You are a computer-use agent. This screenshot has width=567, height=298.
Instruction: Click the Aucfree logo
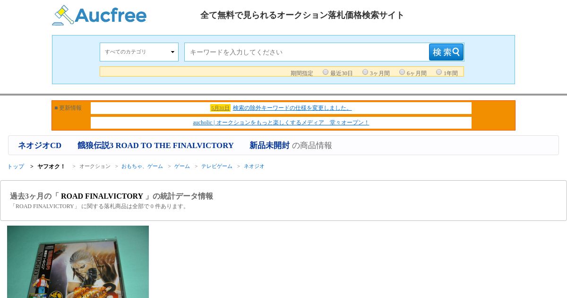(x=99, y=15)
